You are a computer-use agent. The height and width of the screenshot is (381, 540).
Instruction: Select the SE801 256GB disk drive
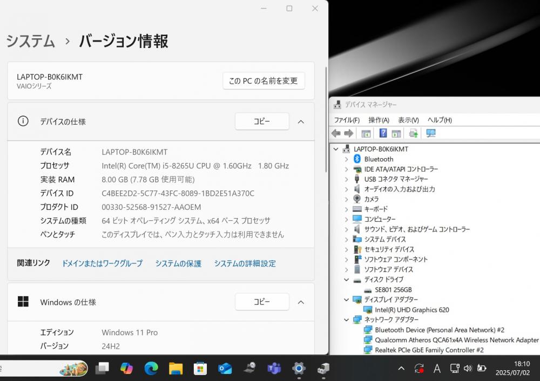pos(393,290)
